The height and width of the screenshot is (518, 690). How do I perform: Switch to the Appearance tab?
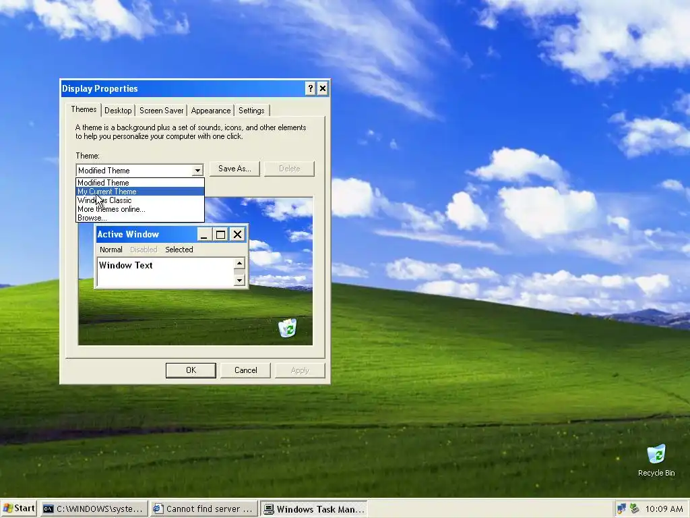(211, 111)
